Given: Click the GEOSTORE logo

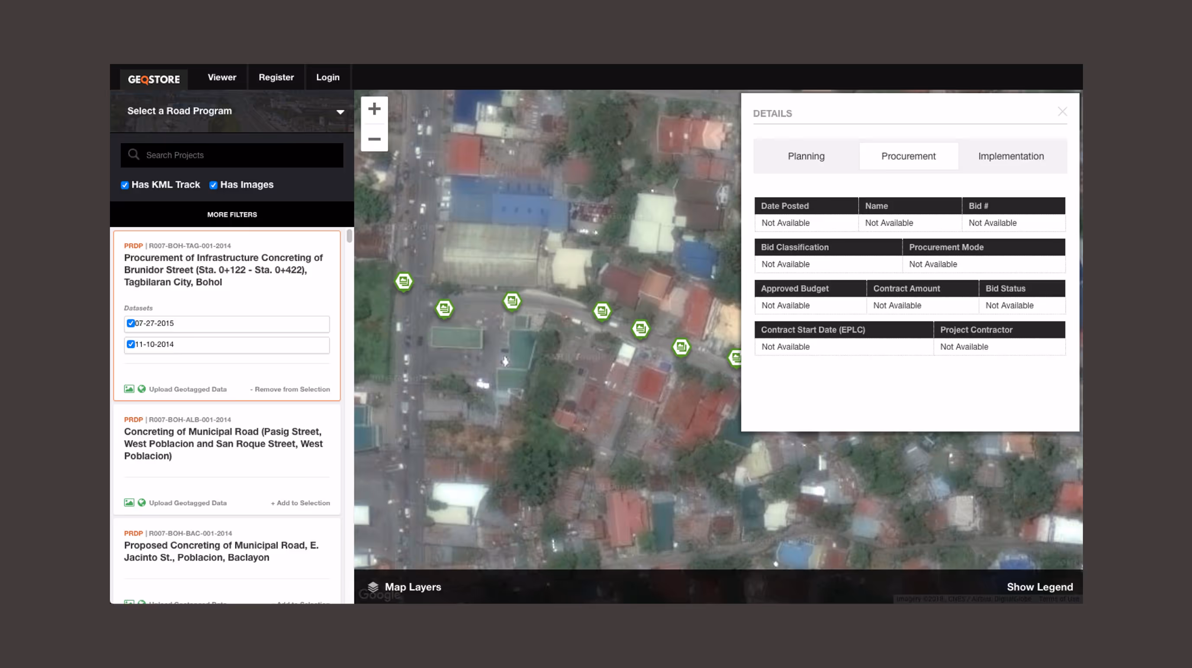Looking at the screenshot, I should click(x=154, y=79).
